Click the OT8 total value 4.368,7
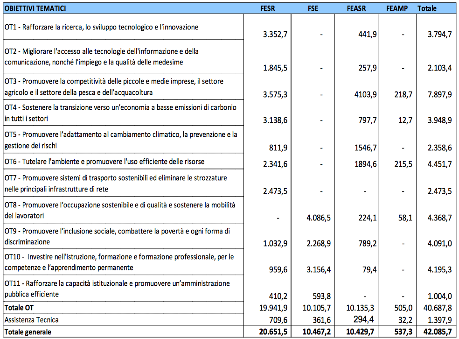Image resolution: width=459 pixels, height=339 pixels. (440, 218)
